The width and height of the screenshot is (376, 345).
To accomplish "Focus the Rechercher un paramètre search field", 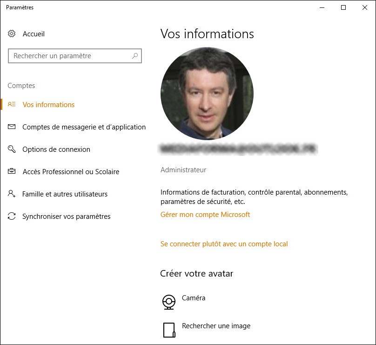I will coord(70,56).
